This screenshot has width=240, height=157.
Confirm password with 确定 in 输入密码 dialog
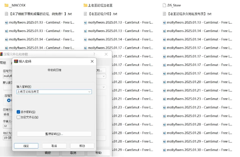[x=26, y=146]
